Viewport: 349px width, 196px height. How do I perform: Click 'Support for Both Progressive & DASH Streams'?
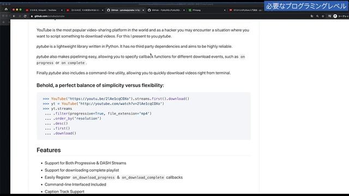pyautogui.click(x=86, y=163)
